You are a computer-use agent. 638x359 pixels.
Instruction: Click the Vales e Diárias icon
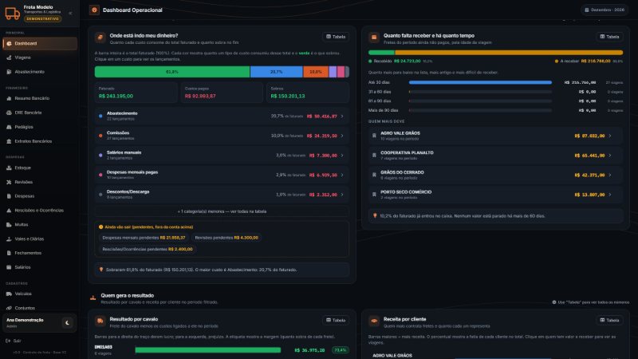coord(9,239)
